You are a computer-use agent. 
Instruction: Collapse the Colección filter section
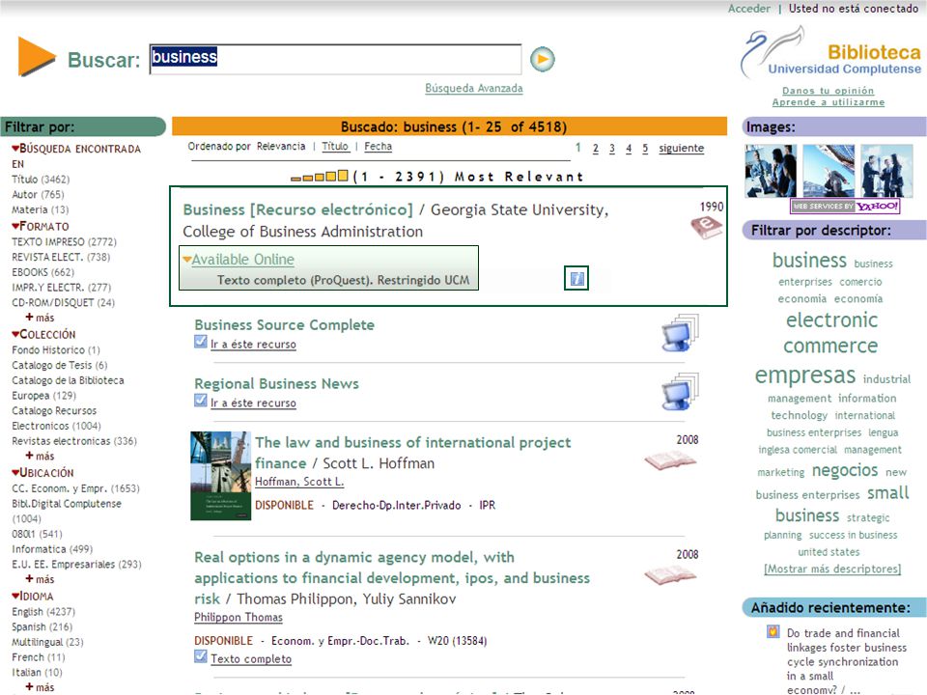[15, 334]
